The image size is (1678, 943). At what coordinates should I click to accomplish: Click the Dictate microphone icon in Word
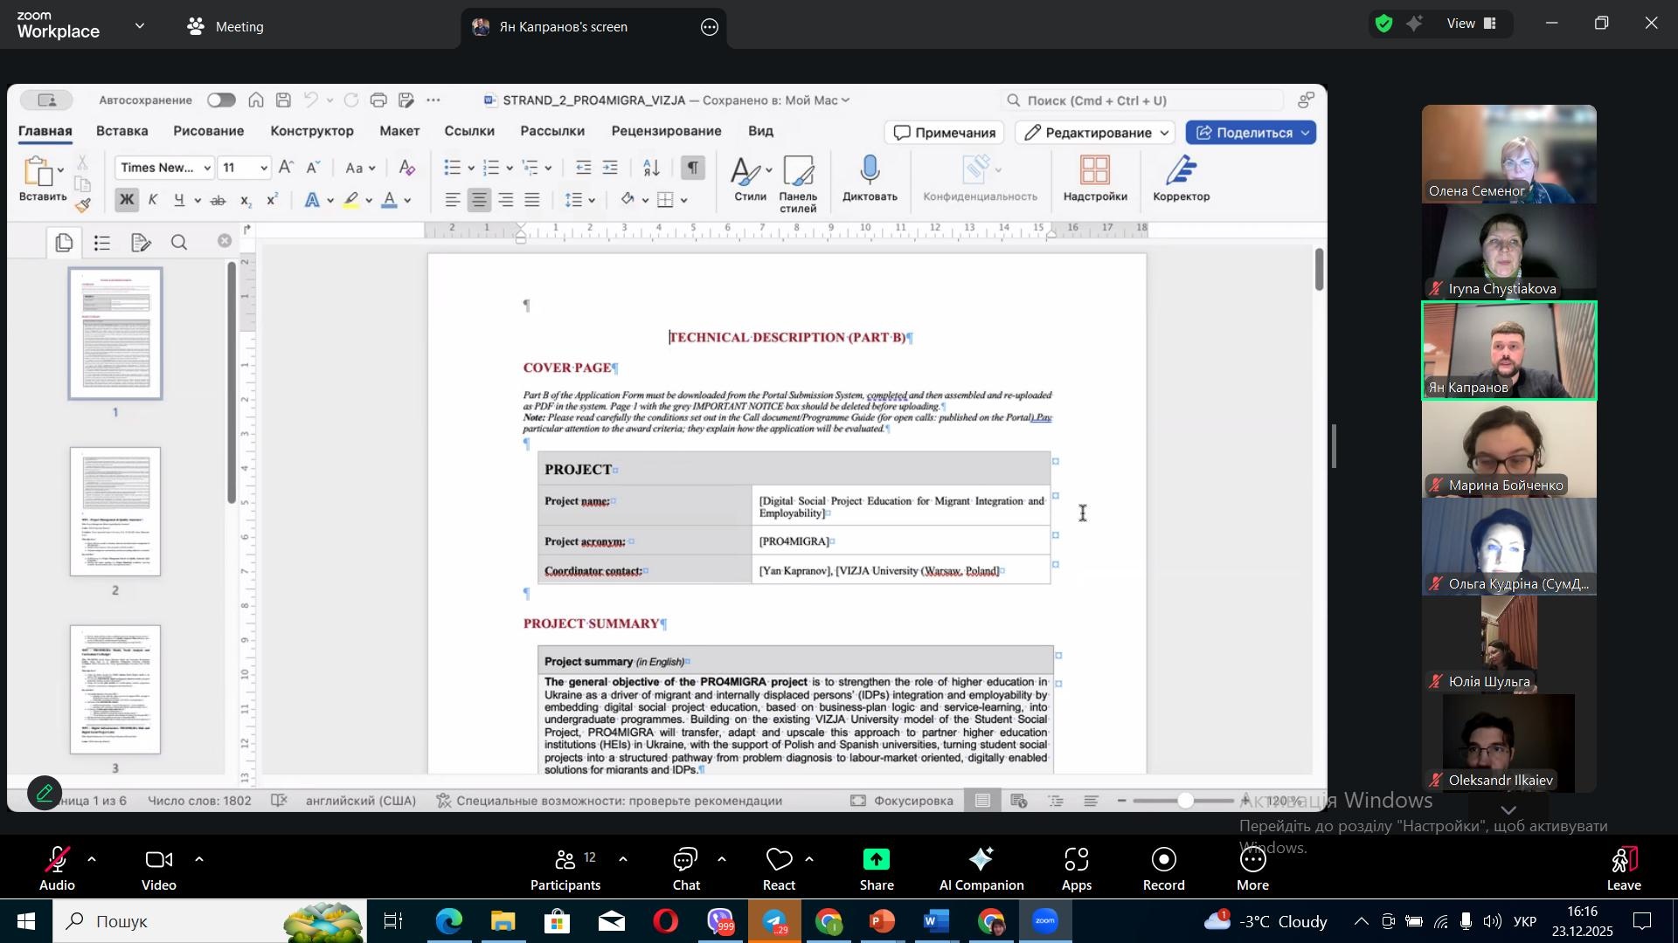(x=870, y=171)
